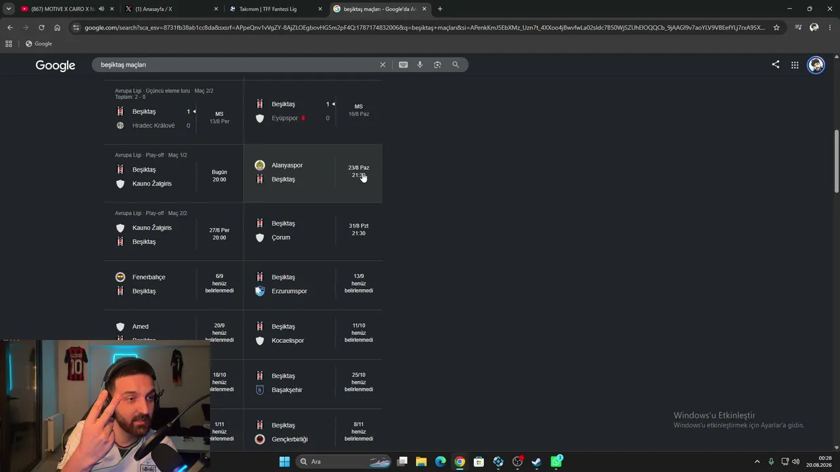Expand the tab search dropdown
The width and height of the screenshot is (840, 472).
coord(9,9)
